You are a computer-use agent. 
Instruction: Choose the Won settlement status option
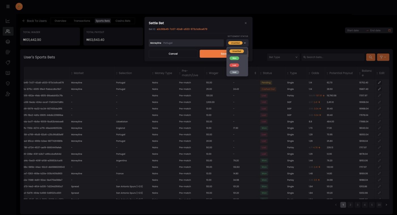click(234, 58)
